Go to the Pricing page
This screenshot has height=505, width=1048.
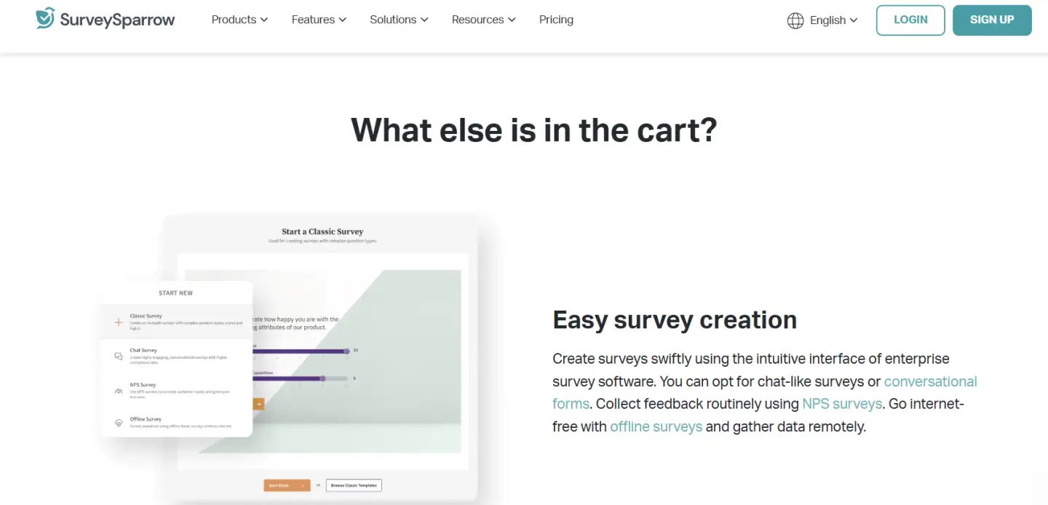point(556,20)
